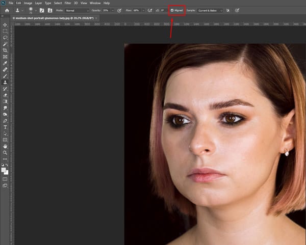The height and width of the screenshot is (245, 306).
Task: Open the File menu
Action: (x=11, y=3)
